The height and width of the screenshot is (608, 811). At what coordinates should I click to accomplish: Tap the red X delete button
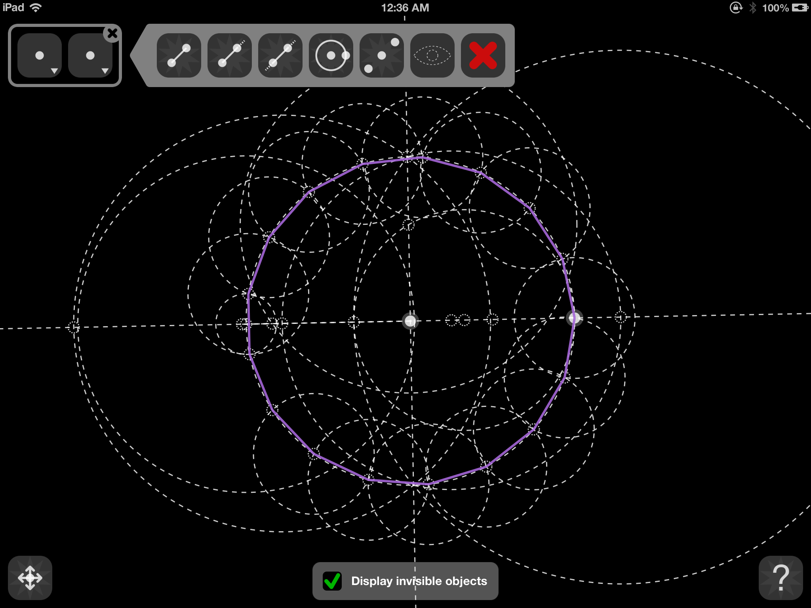tap(483, 55)
